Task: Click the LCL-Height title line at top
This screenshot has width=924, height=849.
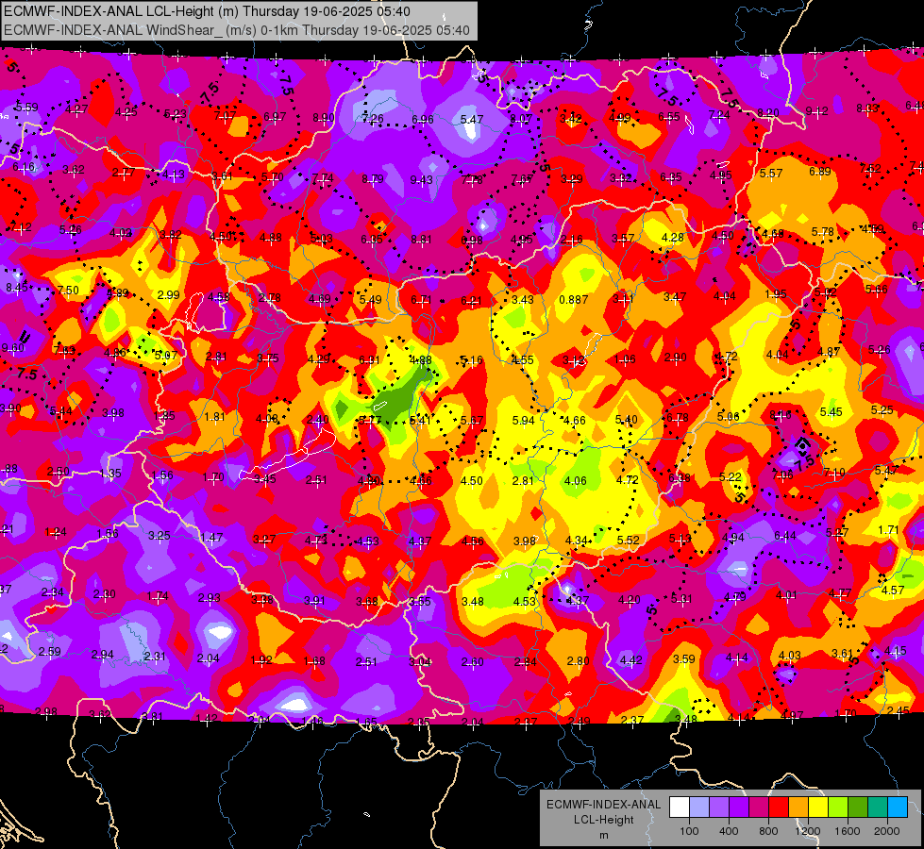Action: [207, 11]
